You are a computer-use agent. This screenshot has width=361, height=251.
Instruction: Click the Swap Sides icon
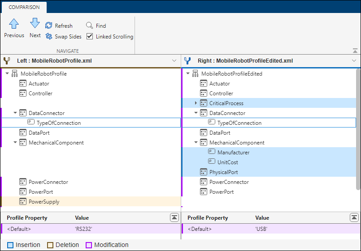(49, 36)
